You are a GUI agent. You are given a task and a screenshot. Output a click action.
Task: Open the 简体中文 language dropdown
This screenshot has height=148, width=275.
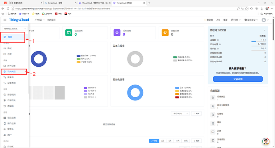point(251,20)
